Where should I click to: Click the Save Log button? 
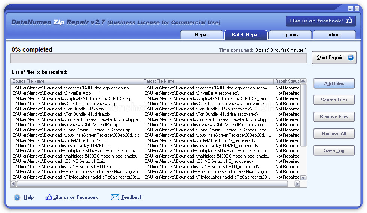tap(334, 150)
